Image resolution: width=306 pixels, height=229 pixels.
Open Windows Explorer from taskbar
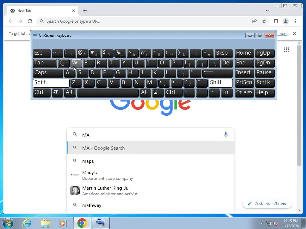point(45,223)
